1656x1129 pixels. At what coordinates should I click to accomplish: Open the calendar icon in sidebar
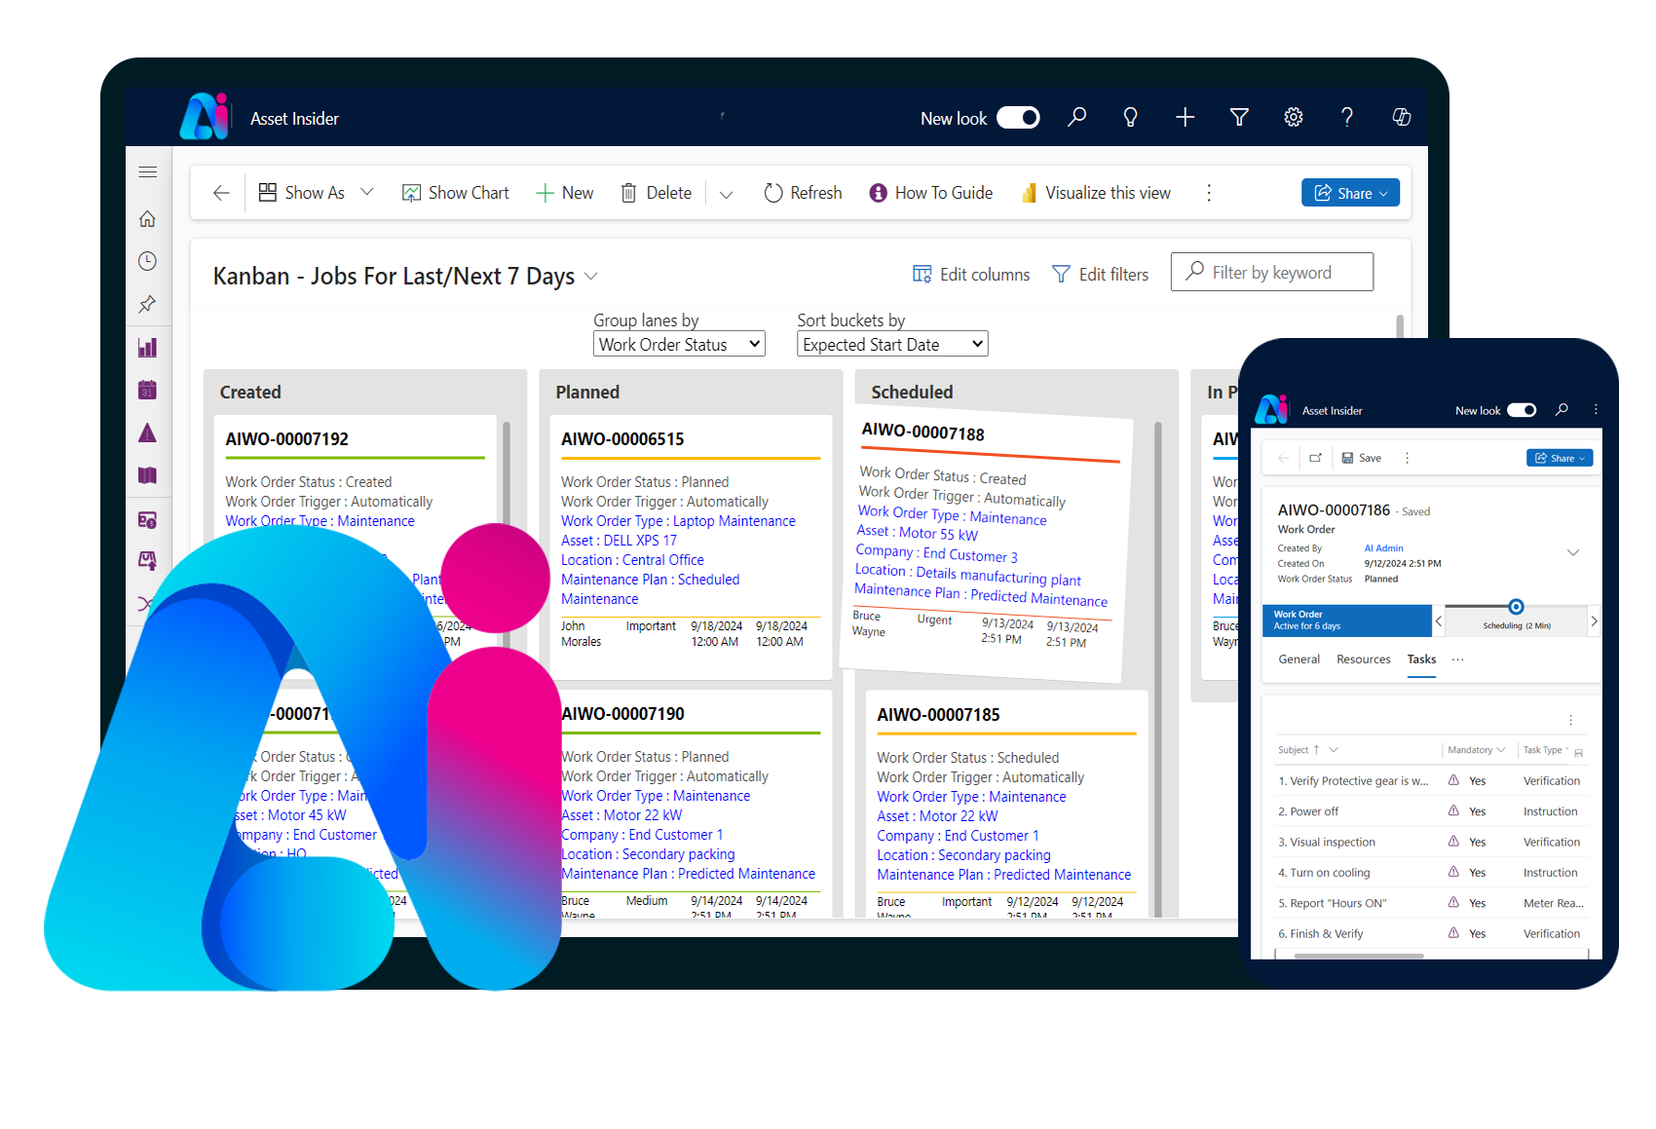[x=148, y=390]
